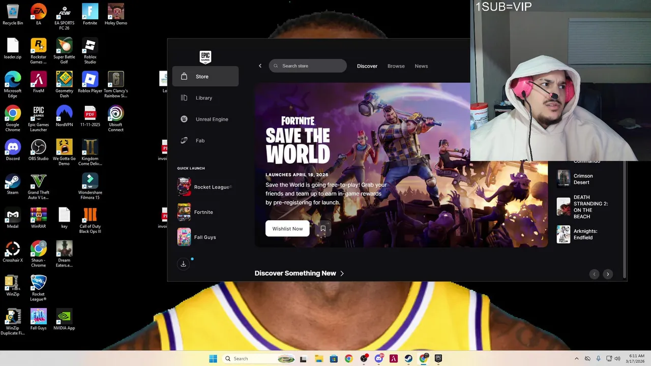Open Google Chrome desktop icon
This screenshot has height=366, width=651.
(13, 119)
